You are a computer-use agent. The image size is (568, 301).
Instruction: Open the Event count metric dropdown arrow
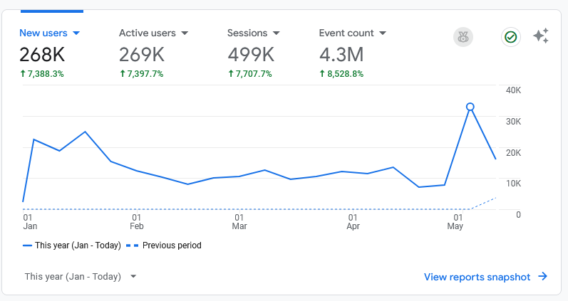(x=383, y=33)
